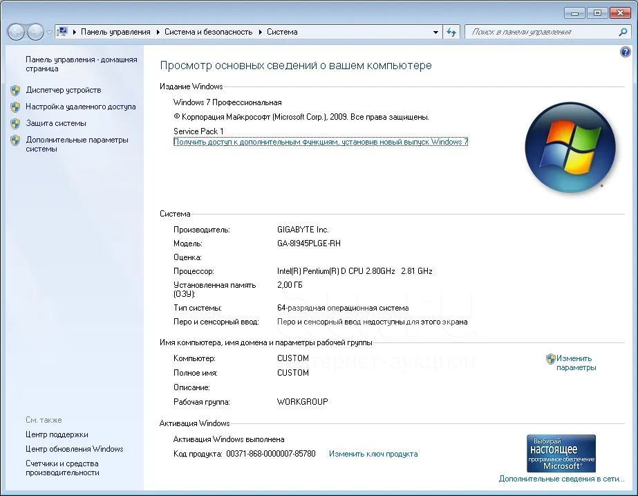Click Изменить ключ продукта link

click(373, 454)
